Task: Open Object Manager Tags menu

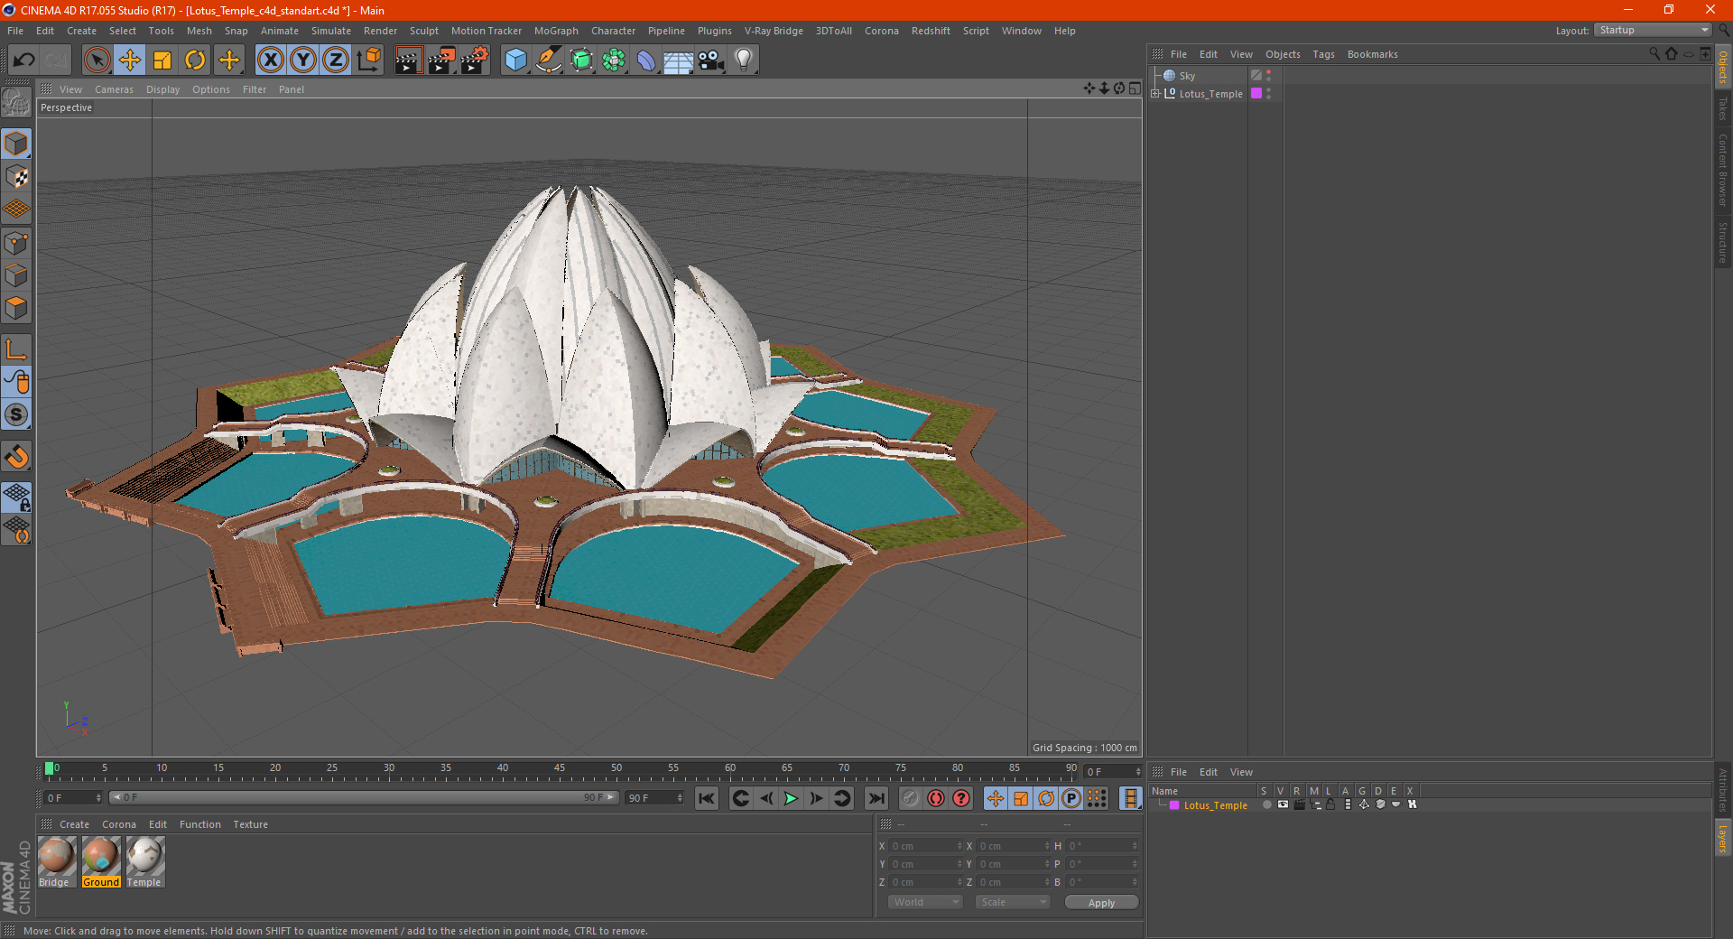Action: tap(1323, 54)
